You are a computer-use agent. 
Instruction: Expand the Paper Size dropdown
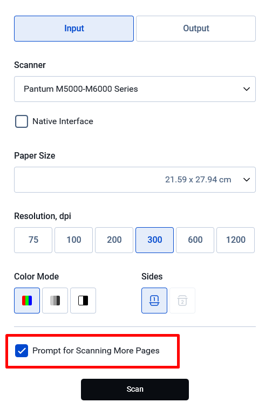point(135,180)
